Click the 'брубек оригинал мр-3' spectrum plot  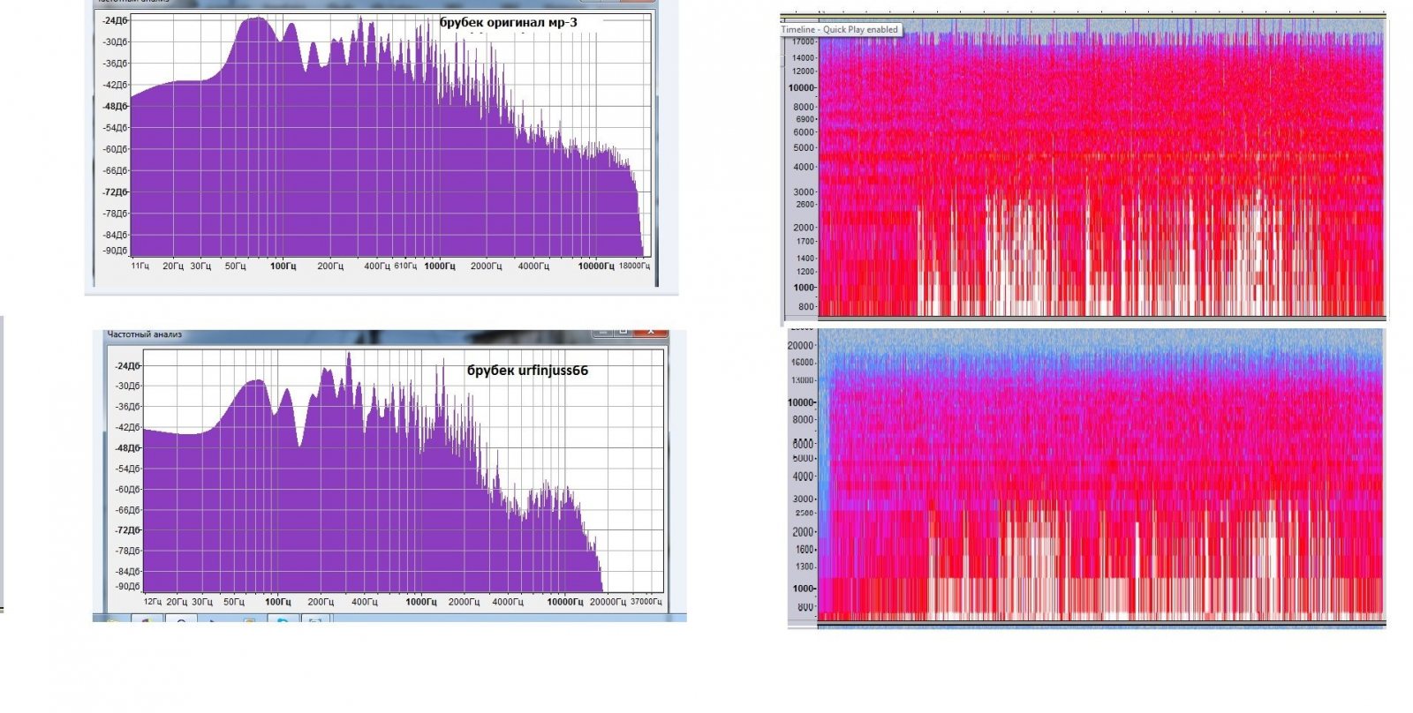[389, 135]
